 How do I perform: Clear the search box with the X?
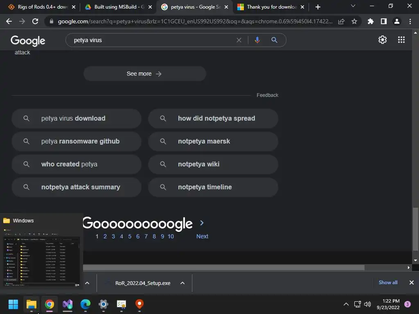[x=239, y=40]
